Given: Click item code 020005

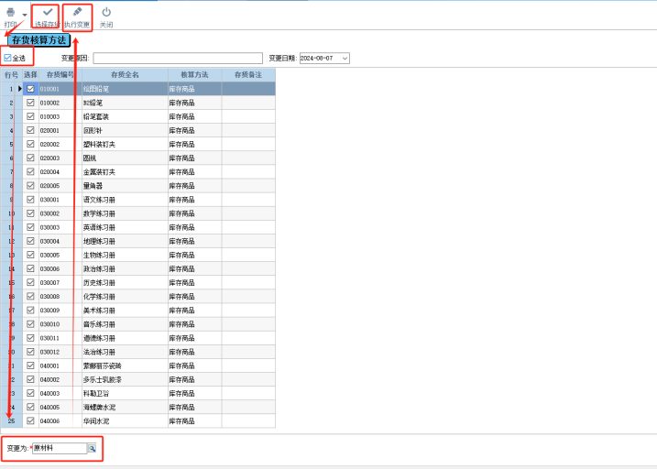Looking at the screenshot, I should tap(49, 186).
